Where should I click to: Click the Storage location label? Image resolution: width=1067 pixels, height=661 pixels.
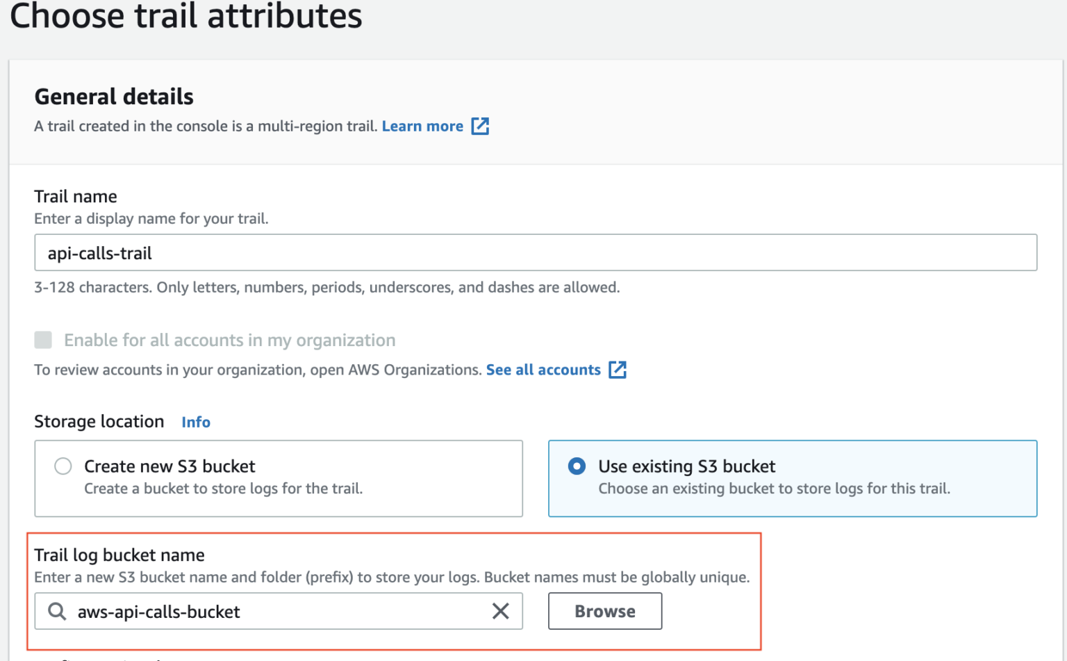(99, 421)
